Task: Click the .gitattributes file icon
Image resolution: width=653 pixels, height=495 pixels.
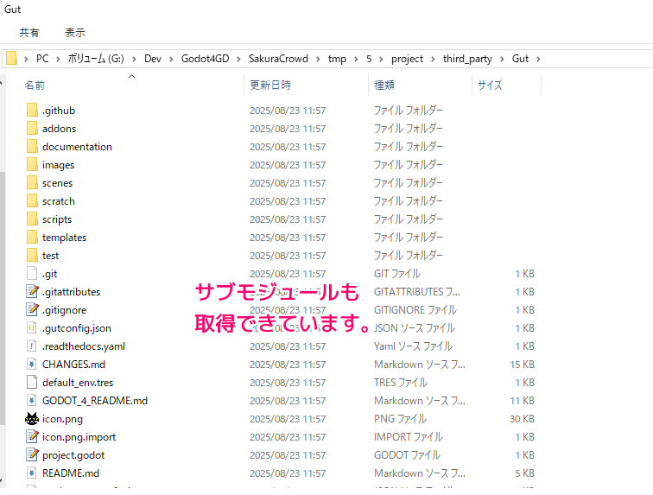Action: pyautogui.click(x=32, y=292)
